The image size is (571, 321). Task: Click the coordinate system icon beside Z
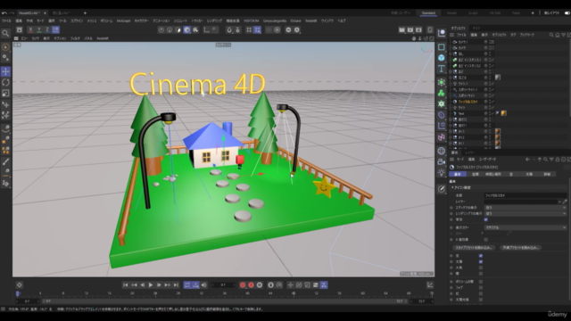click(x=55, y=29)
